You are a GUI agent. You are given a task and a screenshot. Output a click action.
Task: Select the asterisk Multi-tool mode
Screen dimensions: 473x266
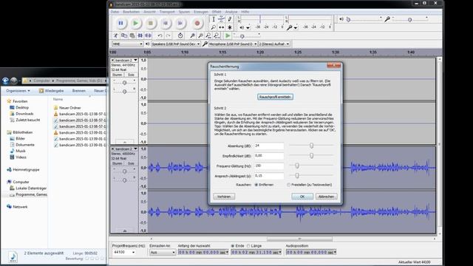[230, 27]
